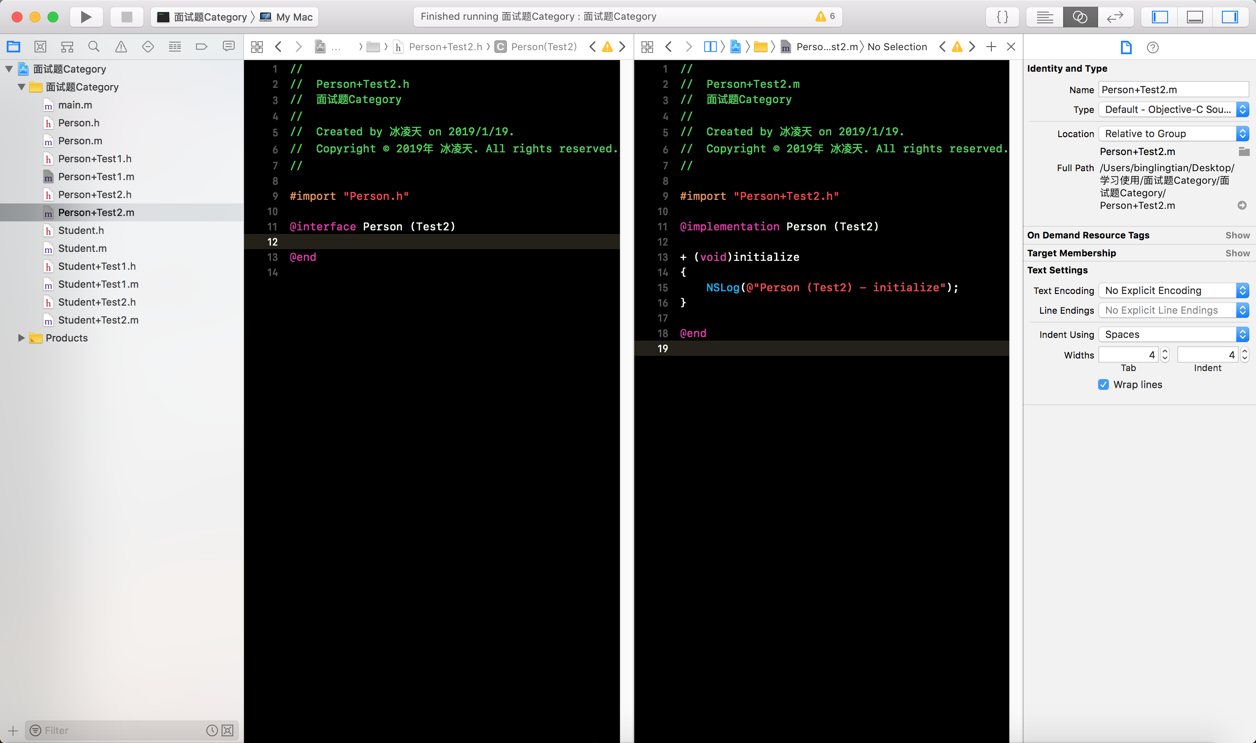This screenshot has height=743, width=1256.
Task: Open Person+Test1.h in the navigator
Action: tap(95, 159)
